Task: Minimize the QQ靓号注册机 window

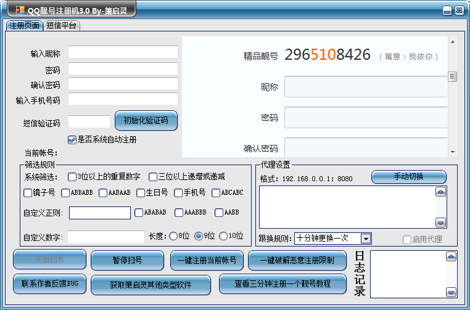Action: point(448,10)
